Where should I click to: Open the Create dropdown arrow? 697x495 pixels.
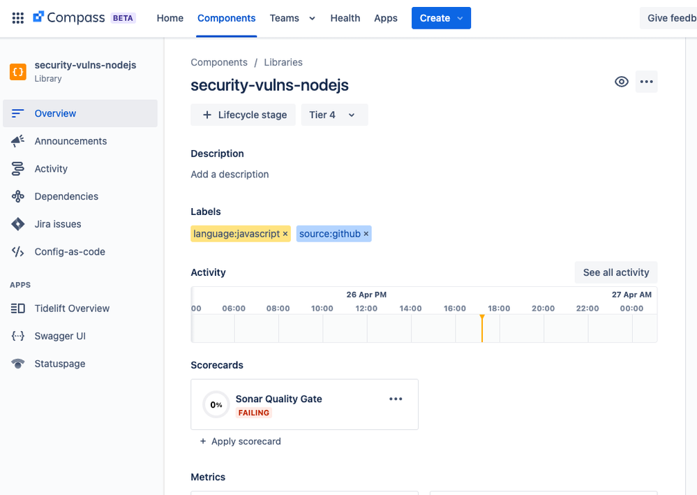click(x=460, y=18)
